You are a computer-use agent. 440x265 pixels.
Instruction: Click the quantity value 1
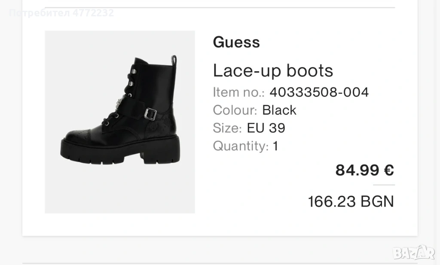[x=275, y=146]
